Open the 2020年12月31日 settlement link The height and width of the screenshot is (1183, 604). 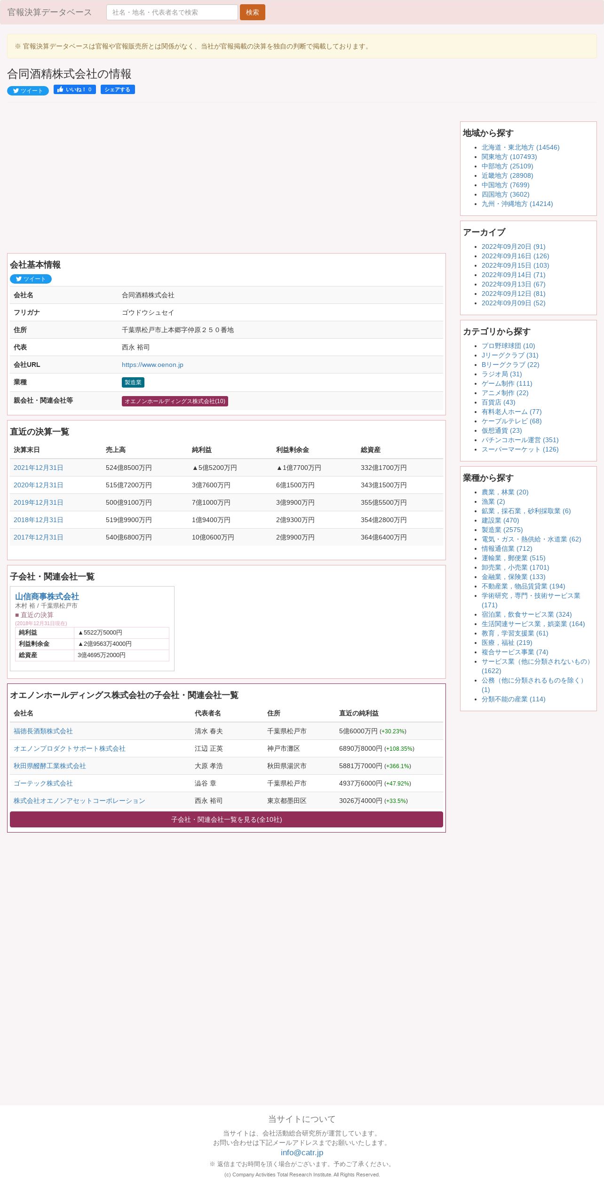pos(38,485)
